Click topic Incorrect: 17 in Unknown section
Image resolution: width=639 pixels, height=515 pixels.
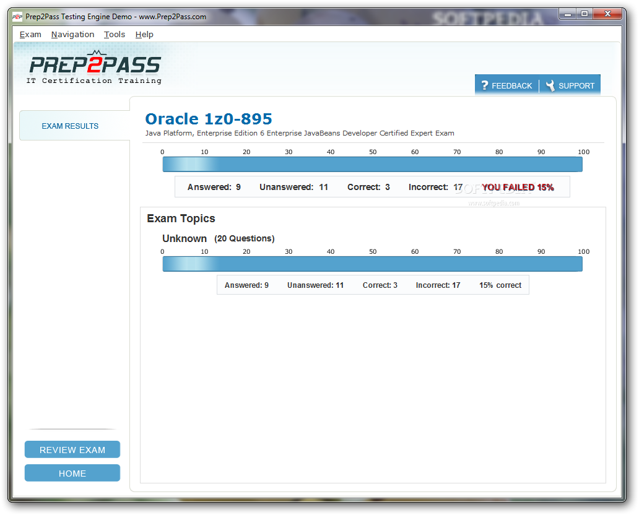[438, 285]
